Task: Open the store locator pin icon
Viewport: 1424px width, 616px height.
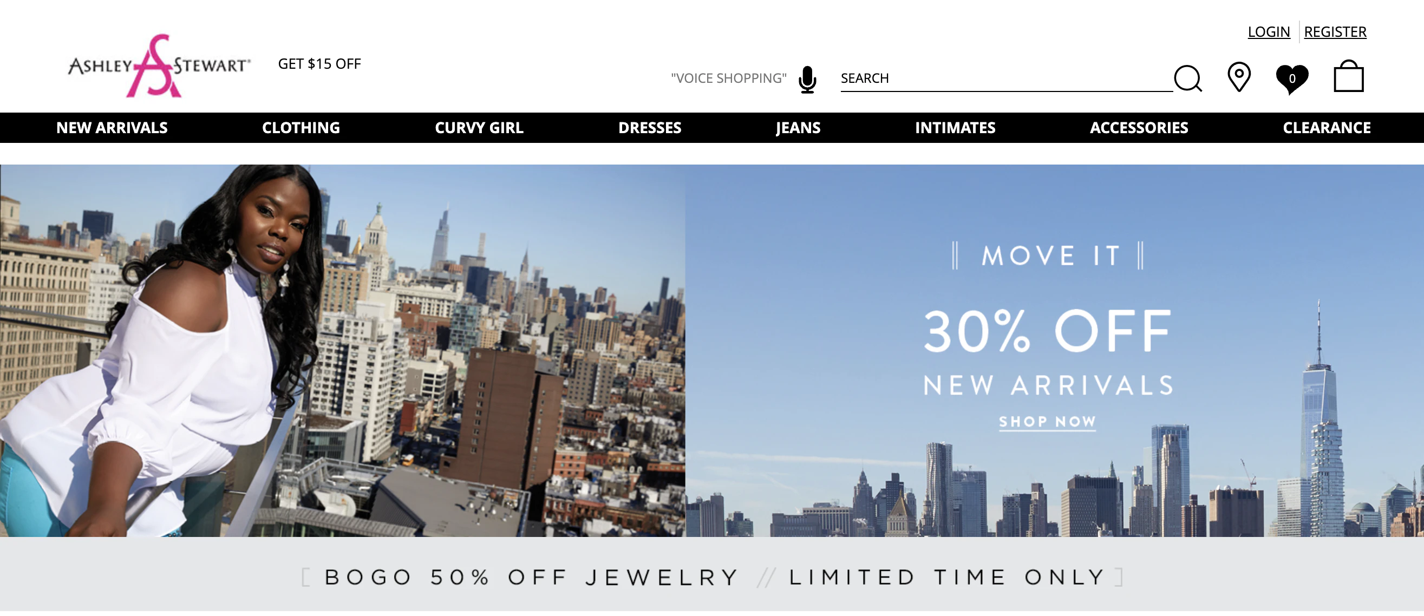Action: click(x=1239, y=77)
